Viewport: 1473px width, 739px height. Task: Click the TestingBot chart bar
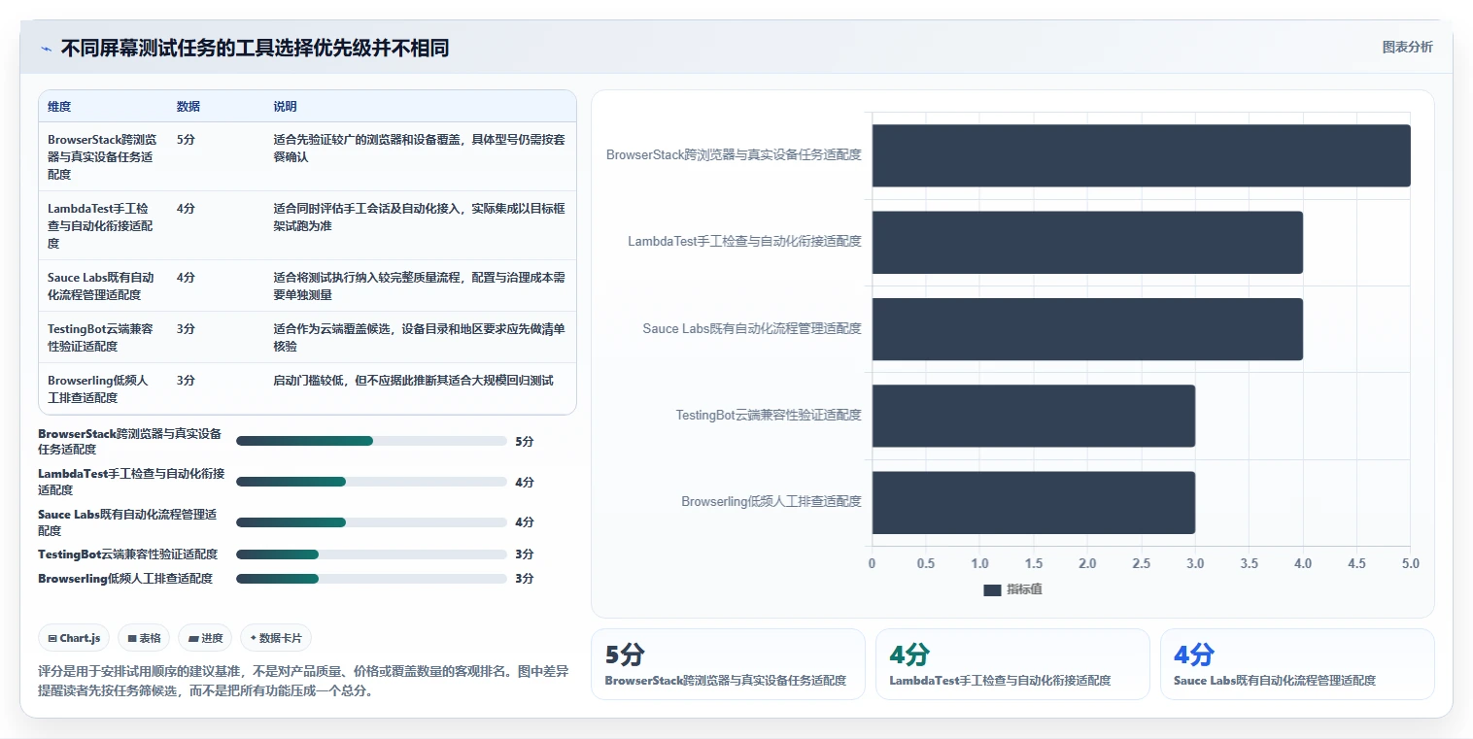(x=1034, y=416)
